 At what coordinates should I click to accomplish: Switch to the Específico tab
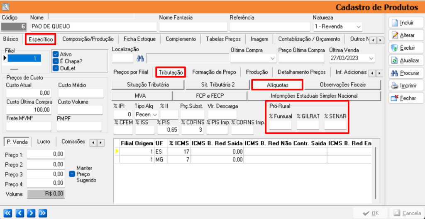40,39
